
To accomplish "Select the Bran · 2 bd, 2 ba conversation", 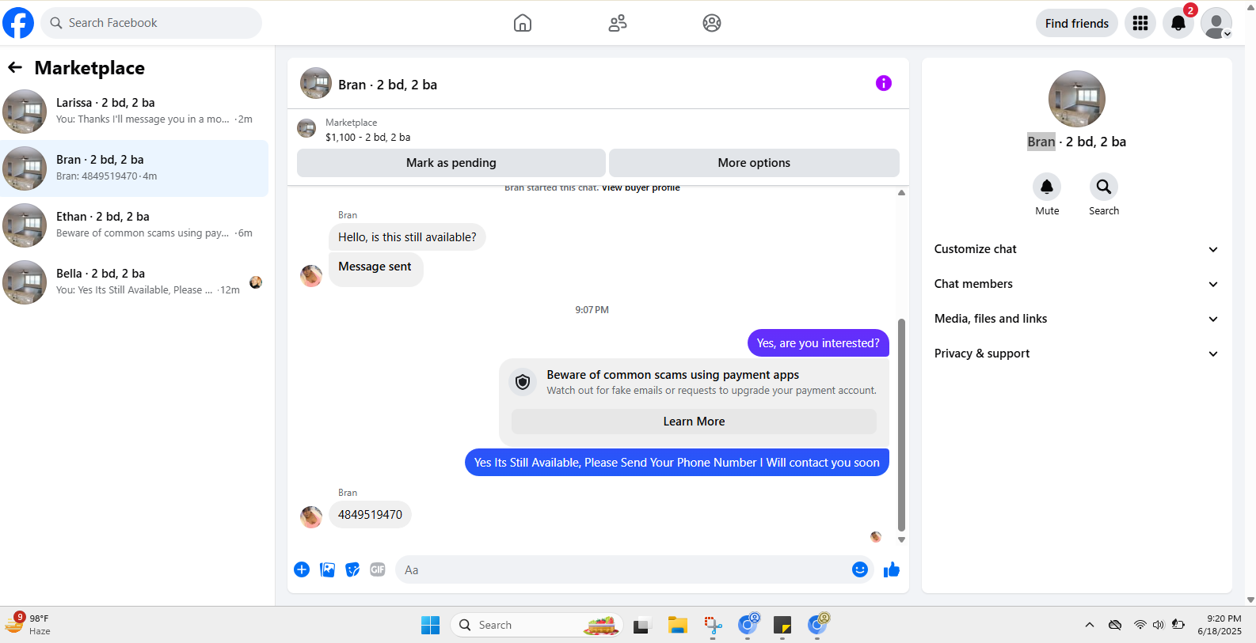I will [135, 168].
